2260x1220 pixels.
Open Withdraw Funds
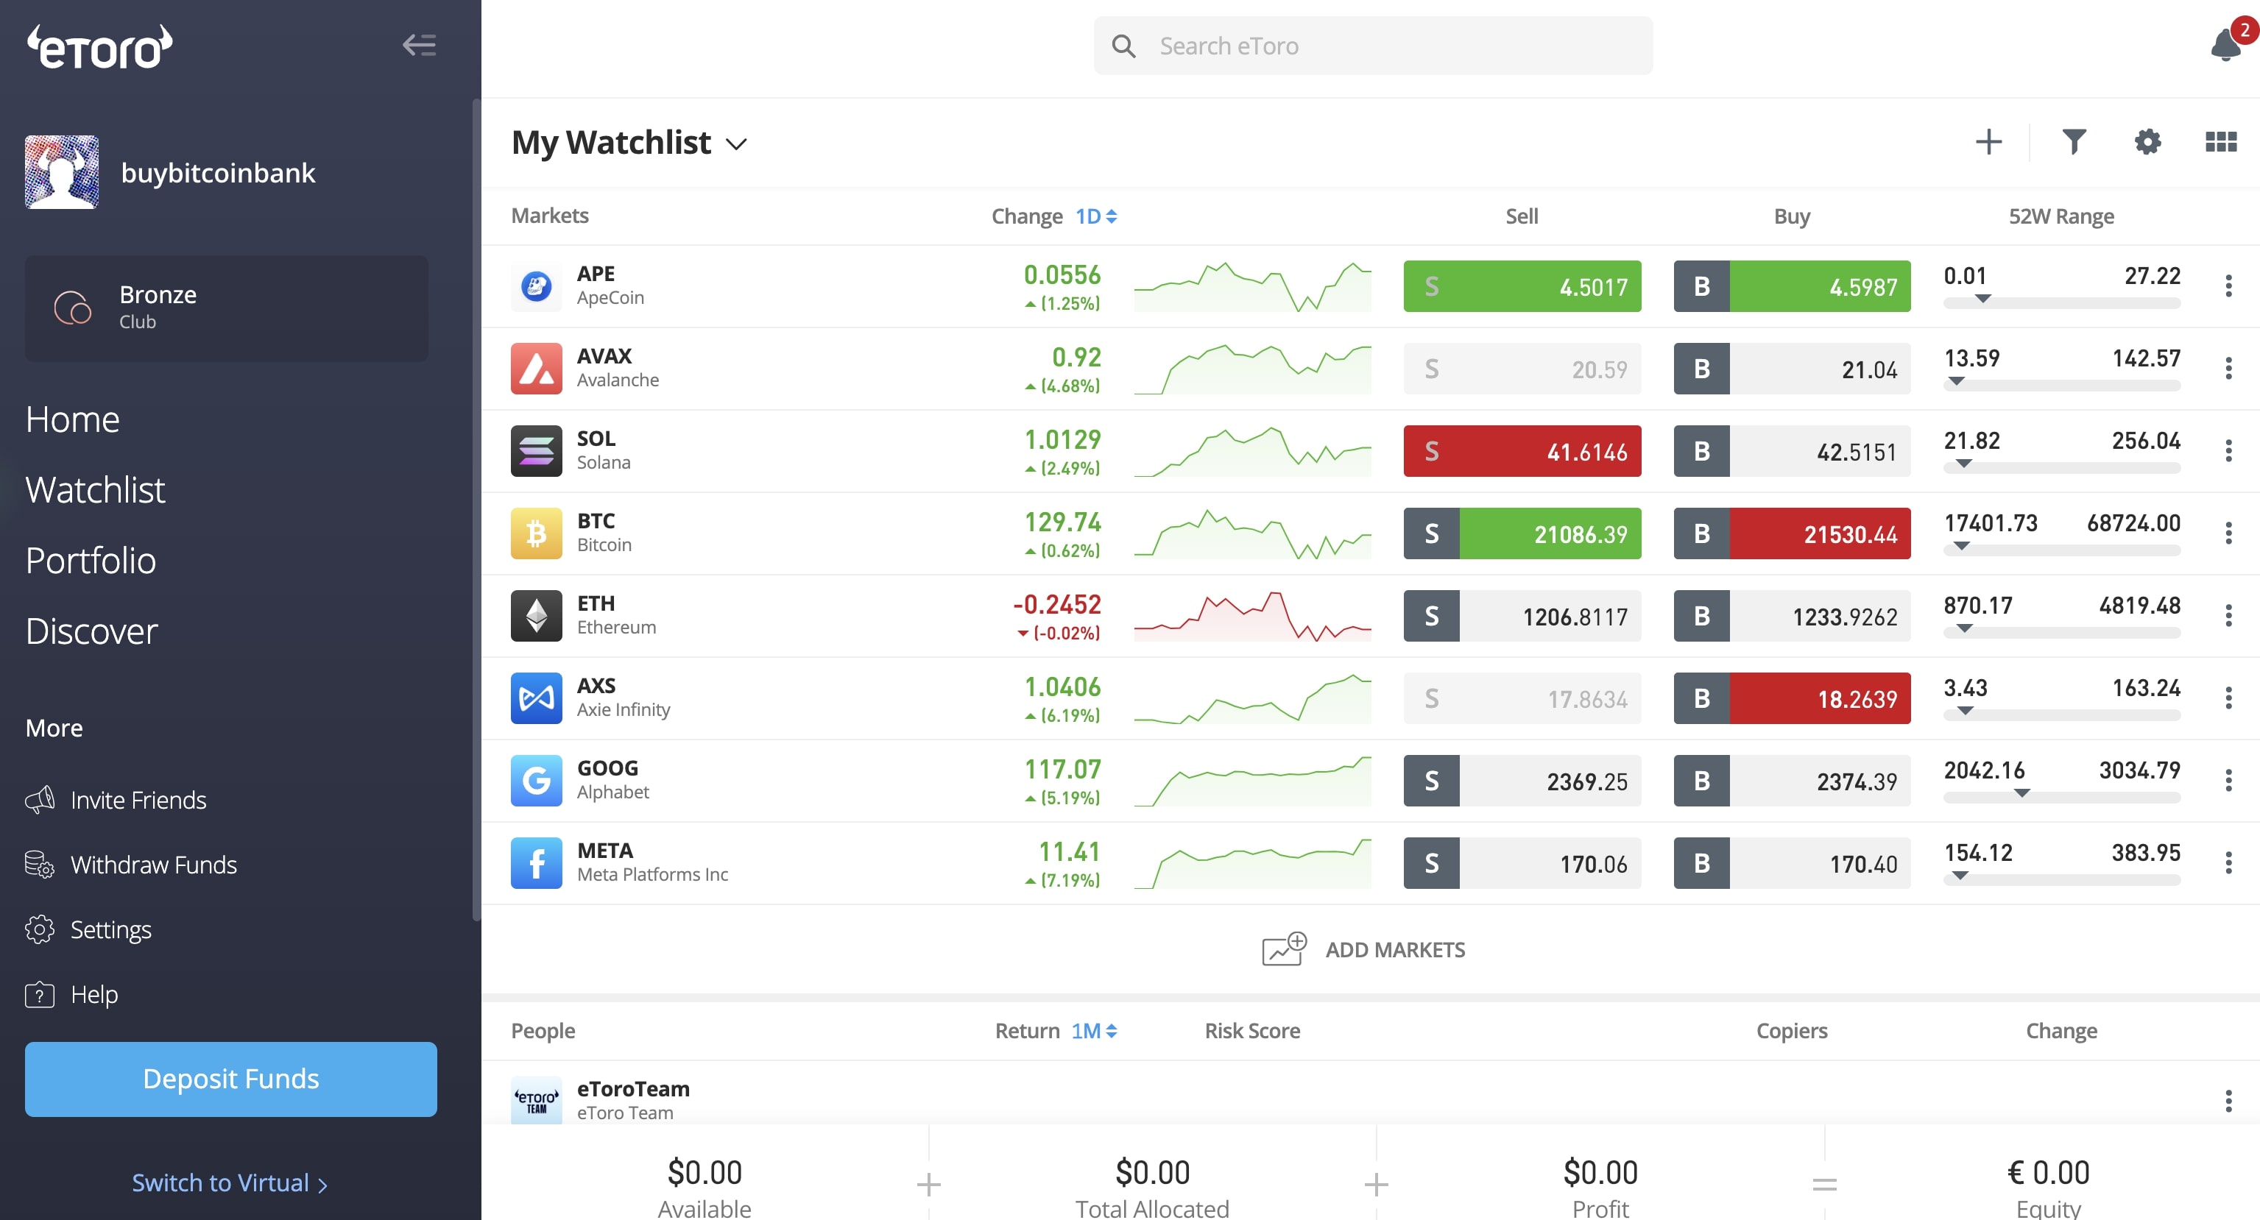point(131,865)
